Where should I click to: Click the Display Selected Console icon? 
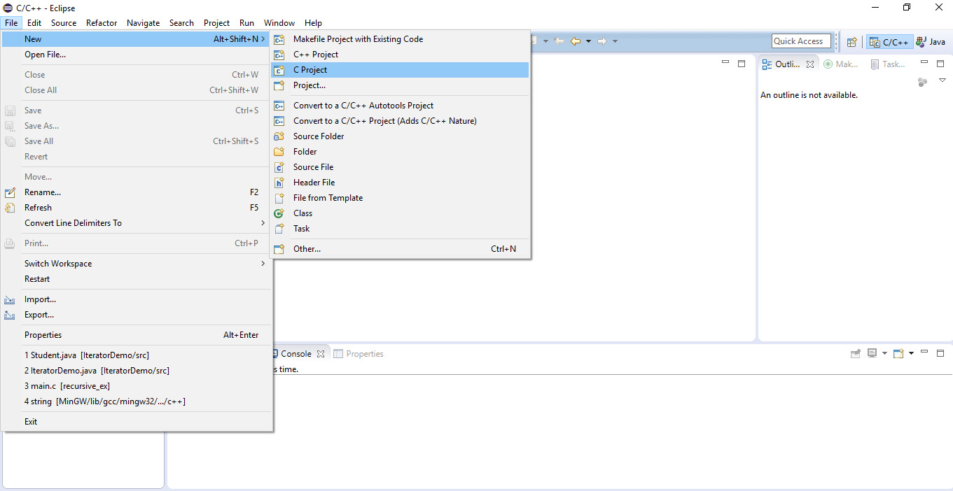pos(872,353)
